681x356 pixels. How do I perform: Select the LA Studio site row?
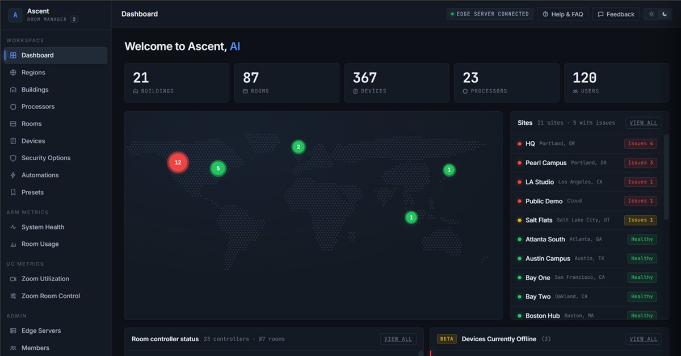[x=587, y=182]
